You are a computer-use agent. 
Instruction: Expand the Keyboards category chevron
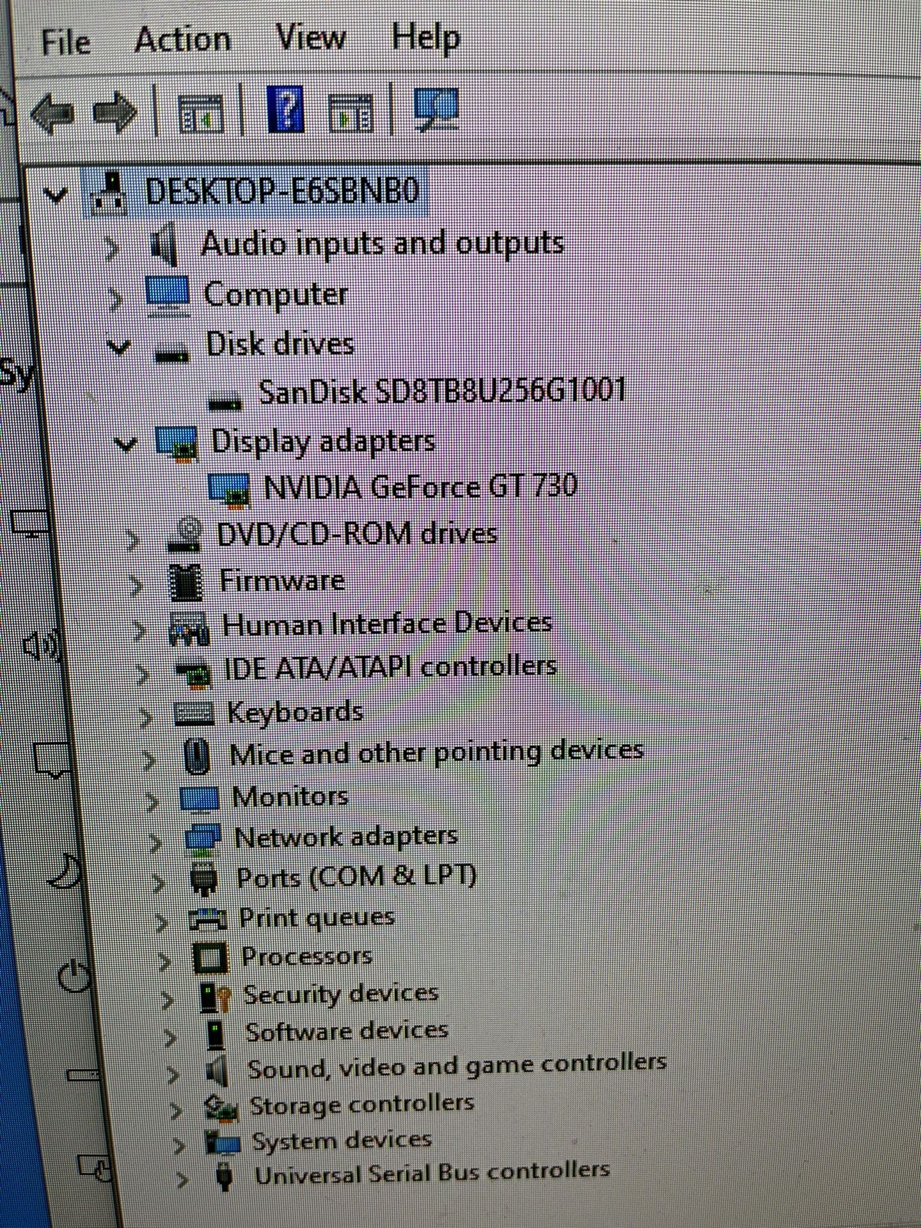point(146,718)
